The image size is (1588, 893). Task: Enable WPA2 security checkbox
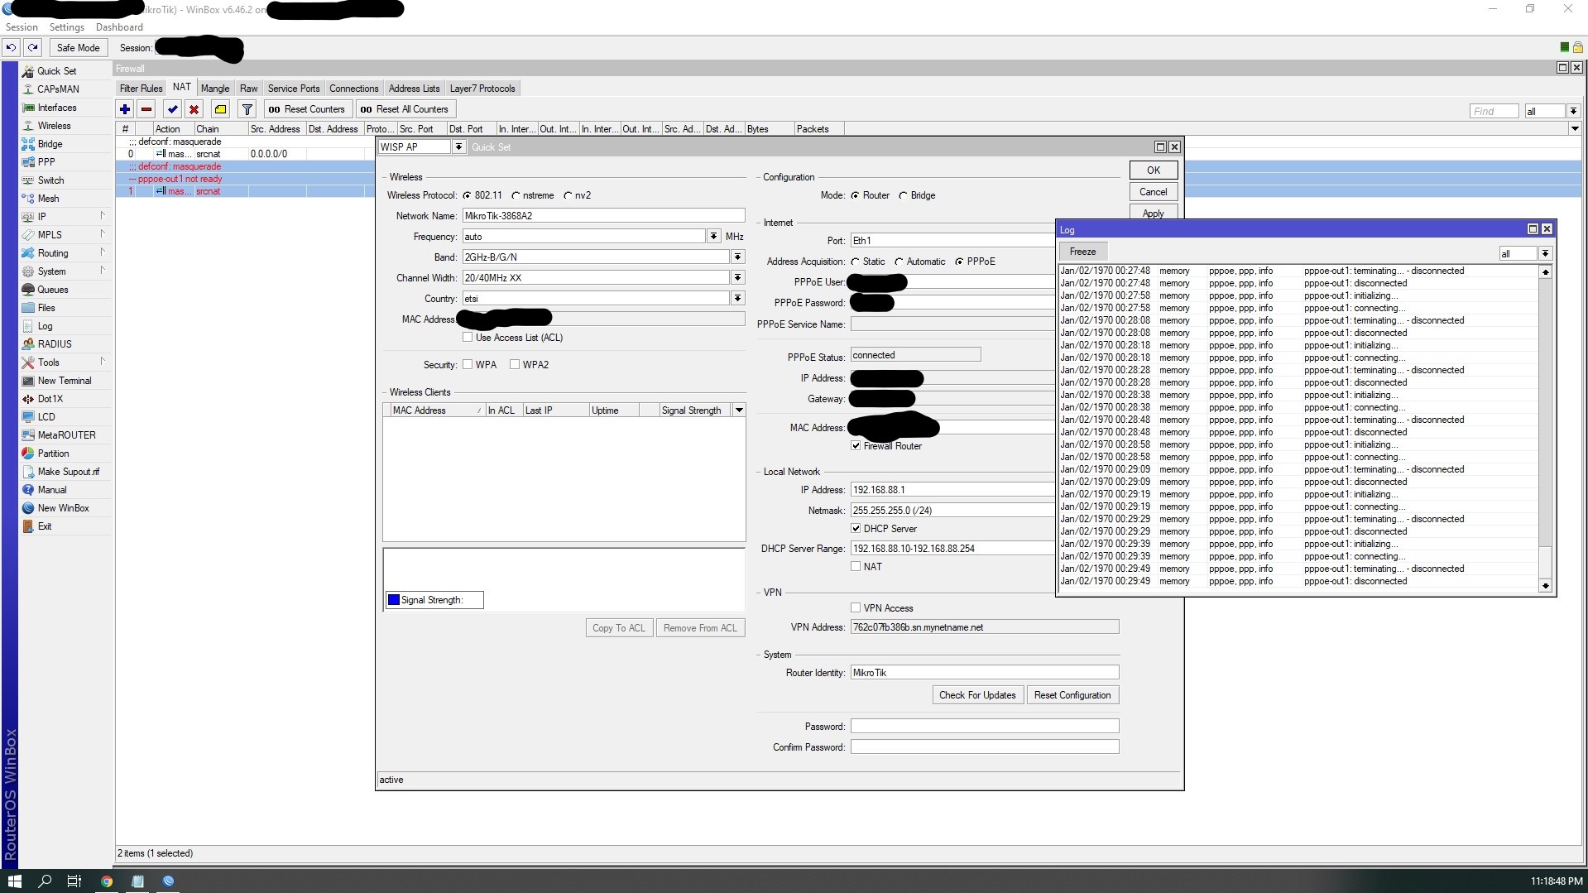[515, 364]
